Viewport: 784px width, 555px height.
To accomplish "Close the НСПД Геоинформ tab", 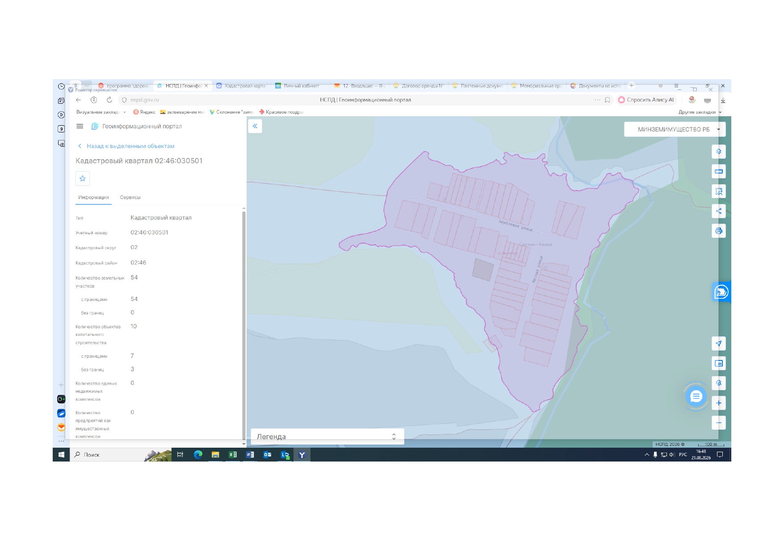I will coord(206,86).
